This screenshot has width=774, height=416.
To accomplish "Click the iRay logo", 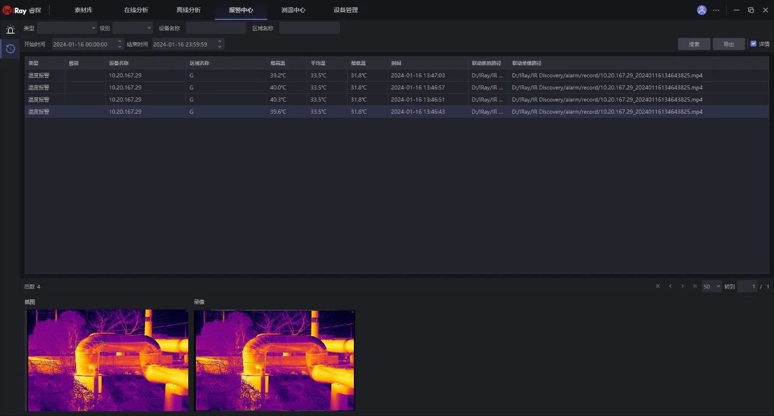I will (16, 10).
